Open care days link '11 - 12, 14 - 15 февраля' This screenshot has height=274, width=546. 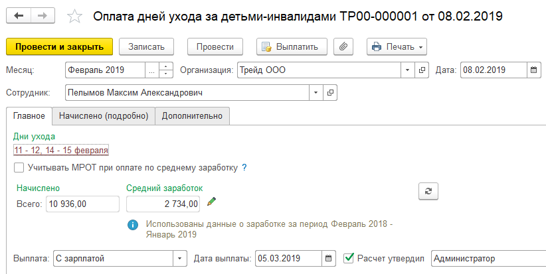(x=61, y=150)
